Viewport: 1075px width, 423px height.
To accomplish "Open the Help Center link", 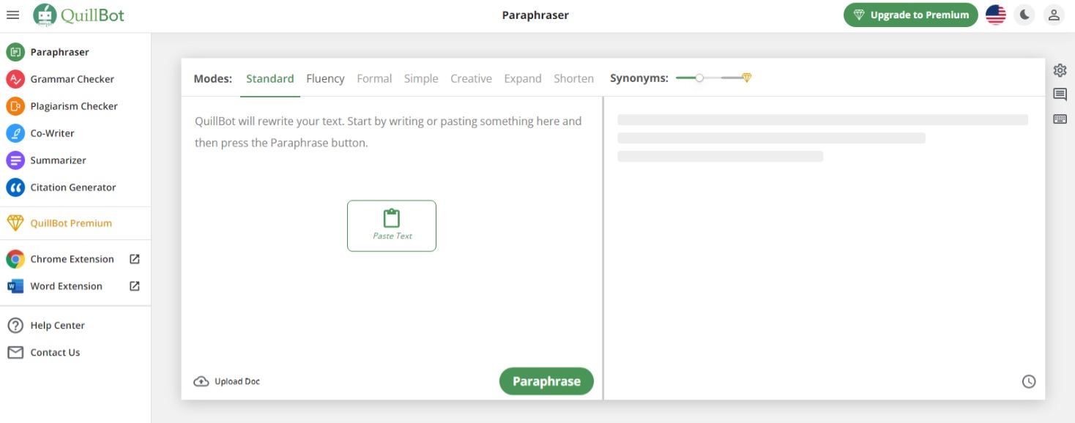I will pos(58,326).
